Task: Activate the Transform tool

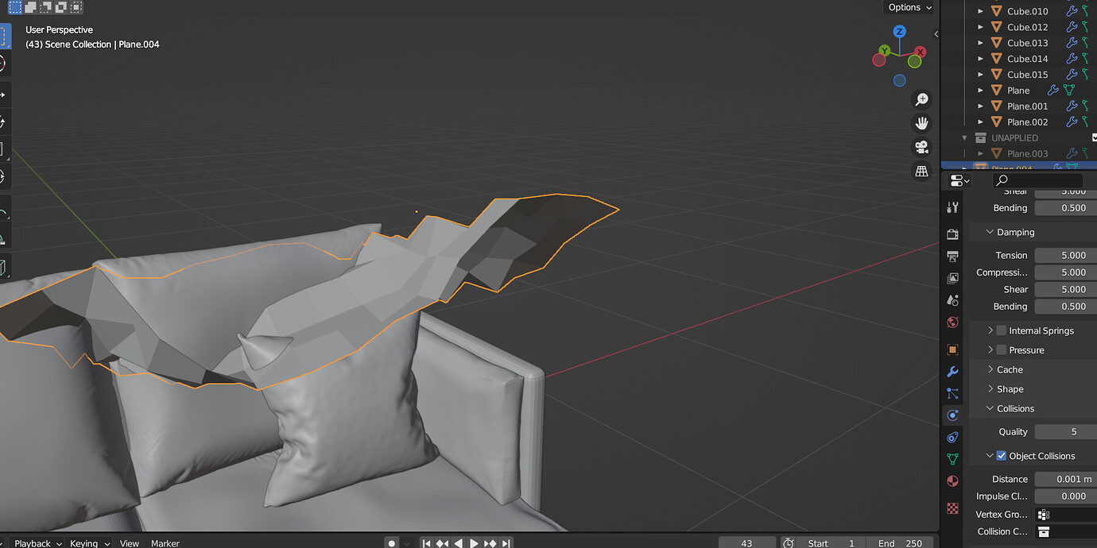Action: (x=4, y=176)
